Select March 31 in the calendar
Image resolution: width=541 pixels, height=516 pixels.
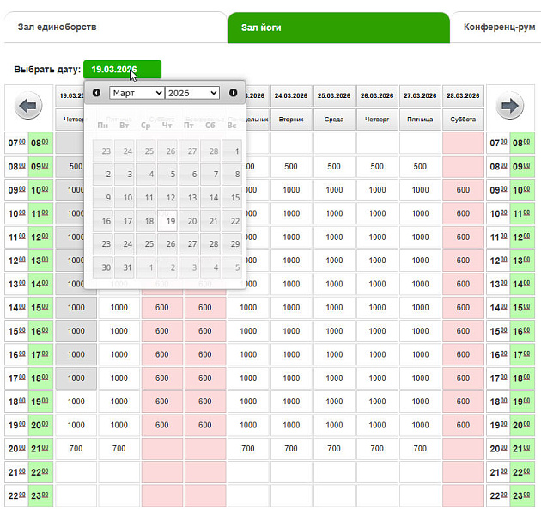[125, 267]
